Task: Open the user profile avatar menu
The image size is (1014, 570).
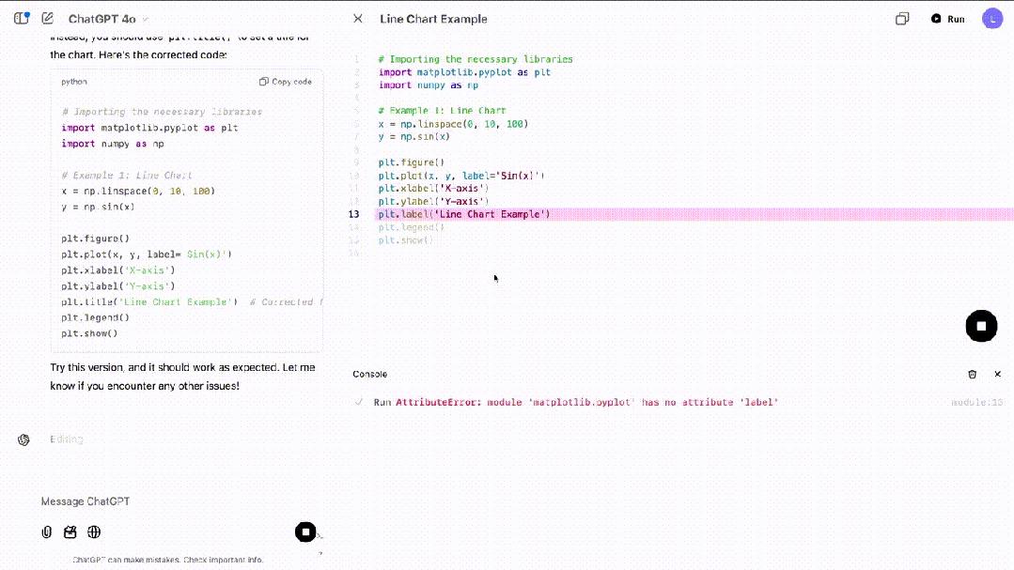Action: tap(992, 19)
